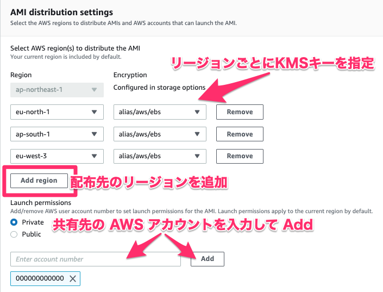
Task: Remove the ap-south-1 region row
Action: 240,134
